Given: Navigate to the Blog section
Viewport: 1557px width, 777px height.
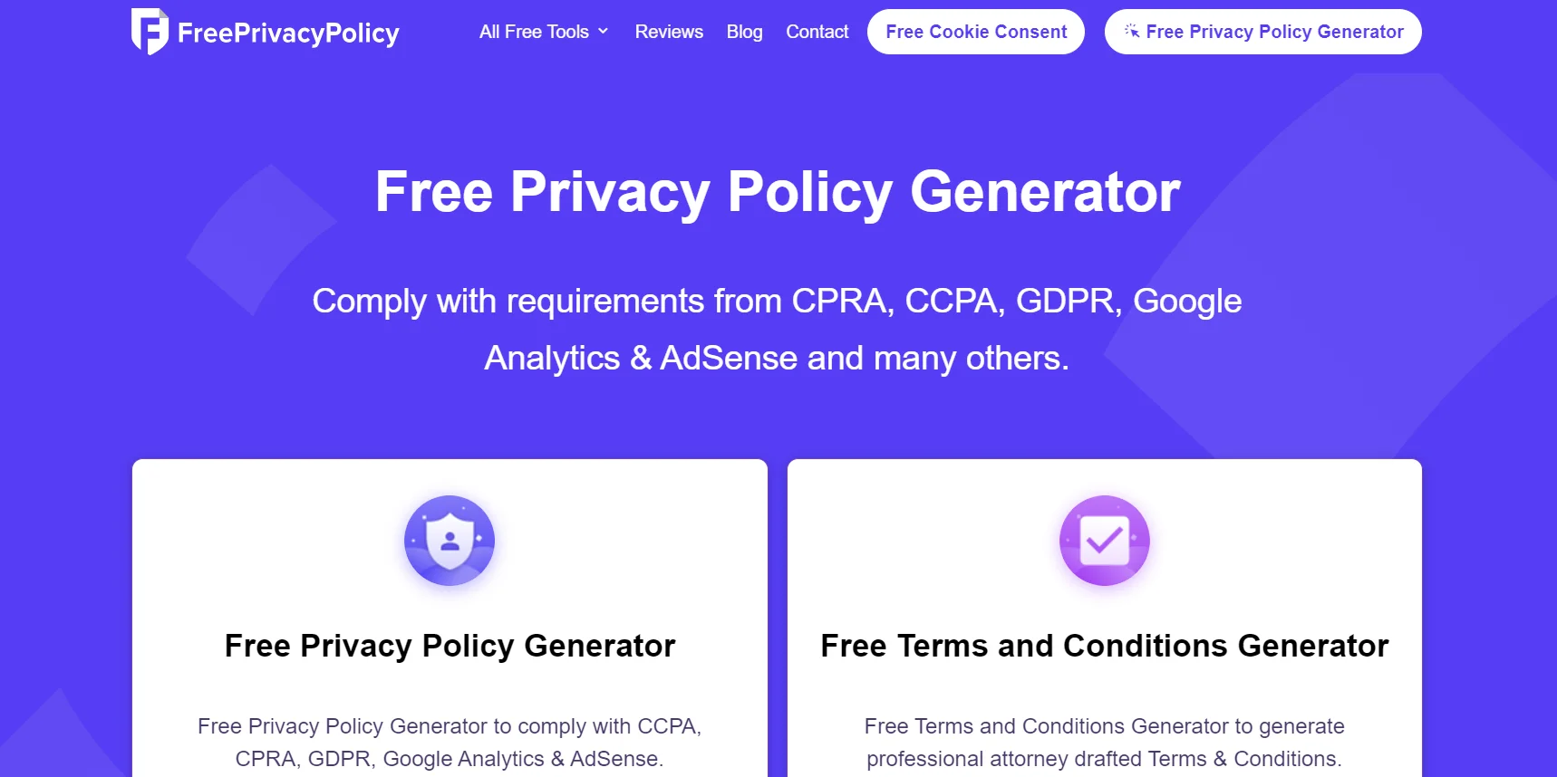Looking at the screenshot, I should pyautogui.click(x=744, y=31).
